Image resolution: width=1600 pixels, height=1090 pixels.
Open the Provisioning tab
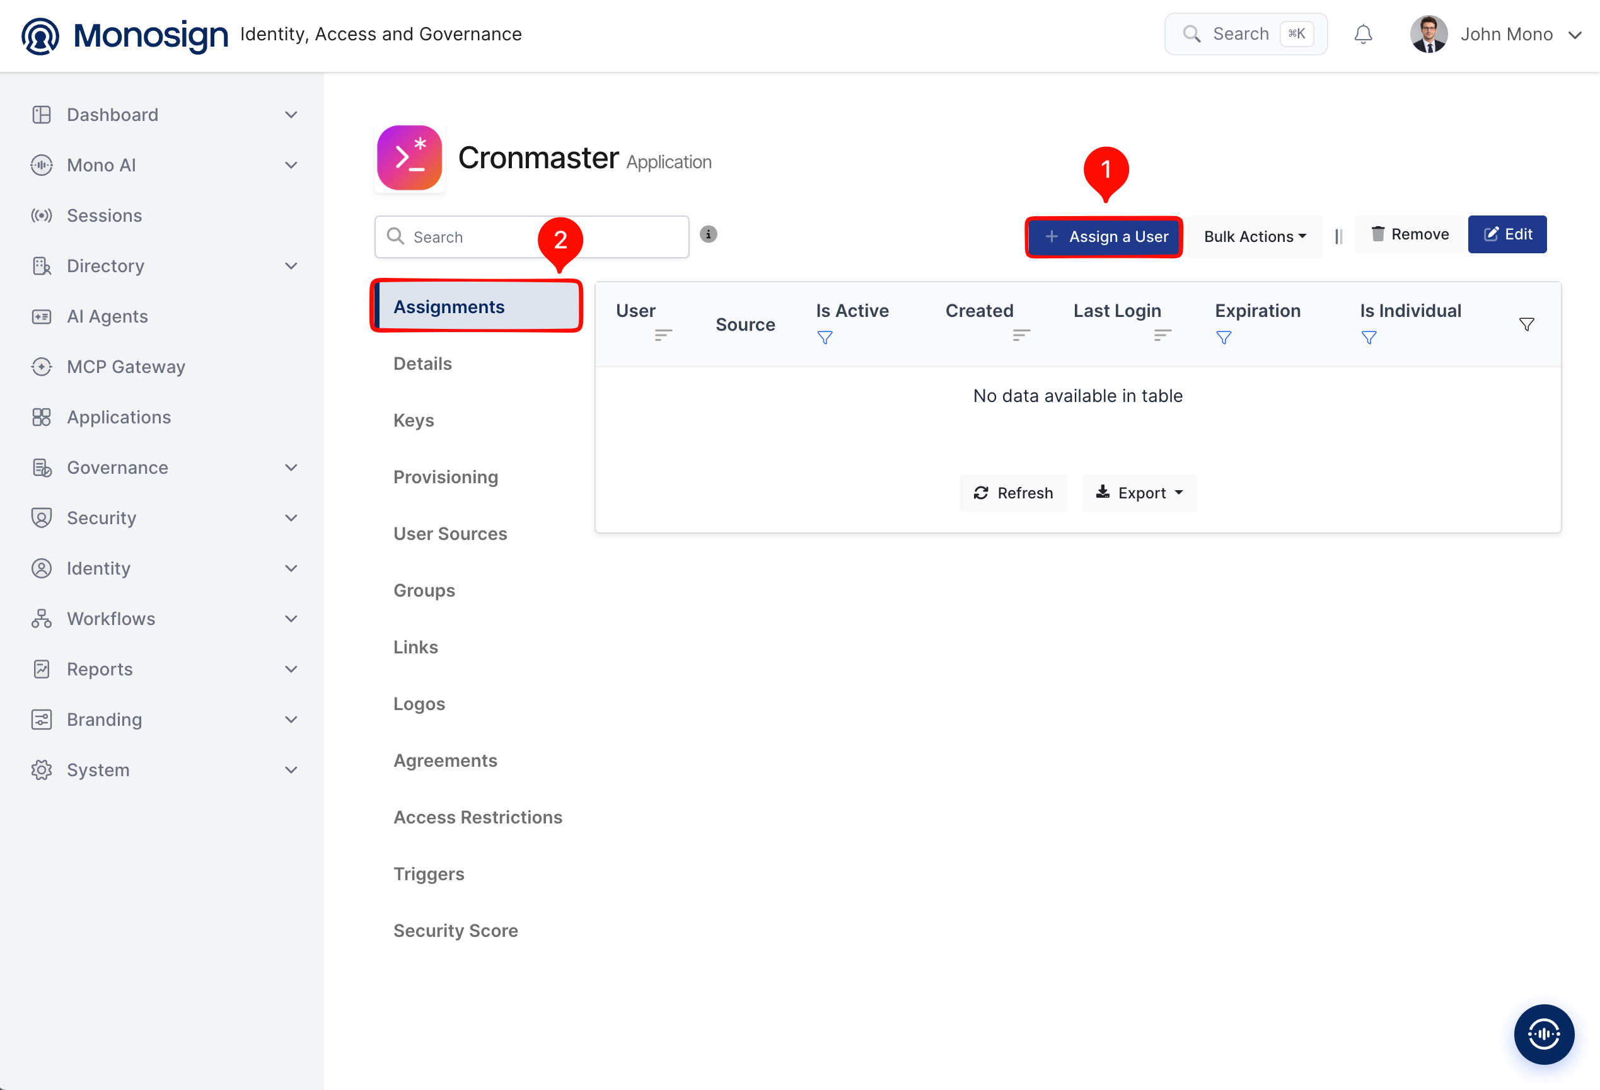click(x=446, y=477)
